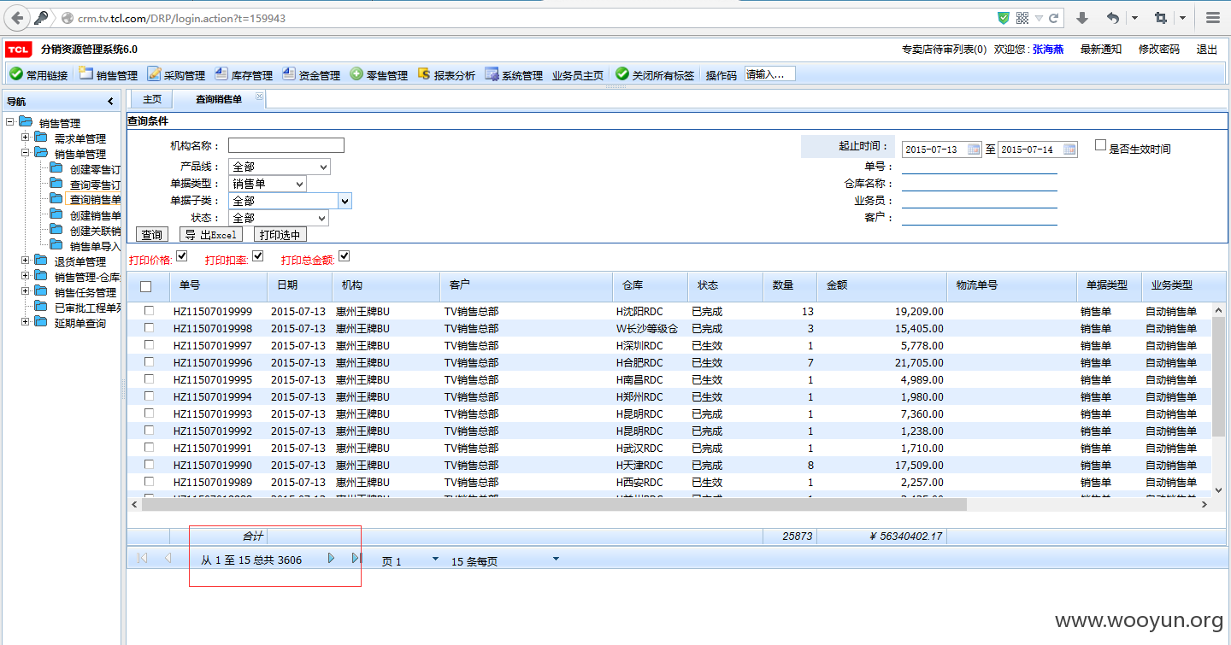Open 系统管理 toolbar menu
1231x645 pixels.
pos(514,75)
